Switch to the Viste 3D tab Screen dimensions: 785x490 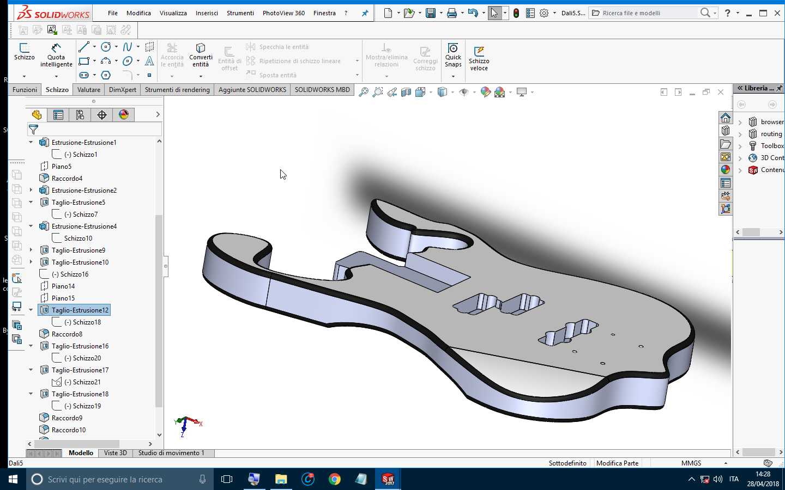(x=115, y=453)
